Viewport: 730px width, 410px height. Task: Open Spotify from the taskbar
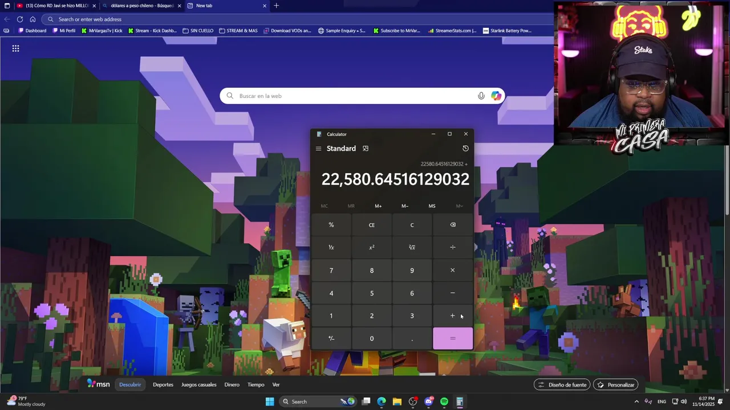(x=444, y=401)
